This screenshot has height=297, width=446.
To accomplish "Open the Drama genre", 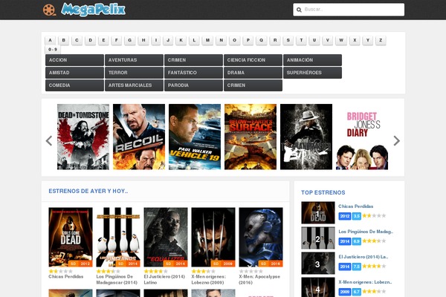I will point(253,73).
